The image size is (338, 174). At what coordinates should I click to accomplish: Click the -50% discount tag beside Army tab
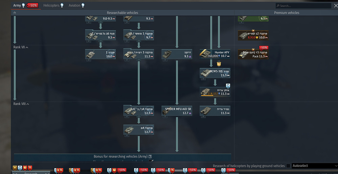32,5
